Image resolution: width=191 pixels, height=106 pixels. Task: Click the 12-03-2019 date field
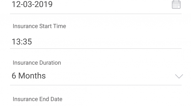(96, 5)
